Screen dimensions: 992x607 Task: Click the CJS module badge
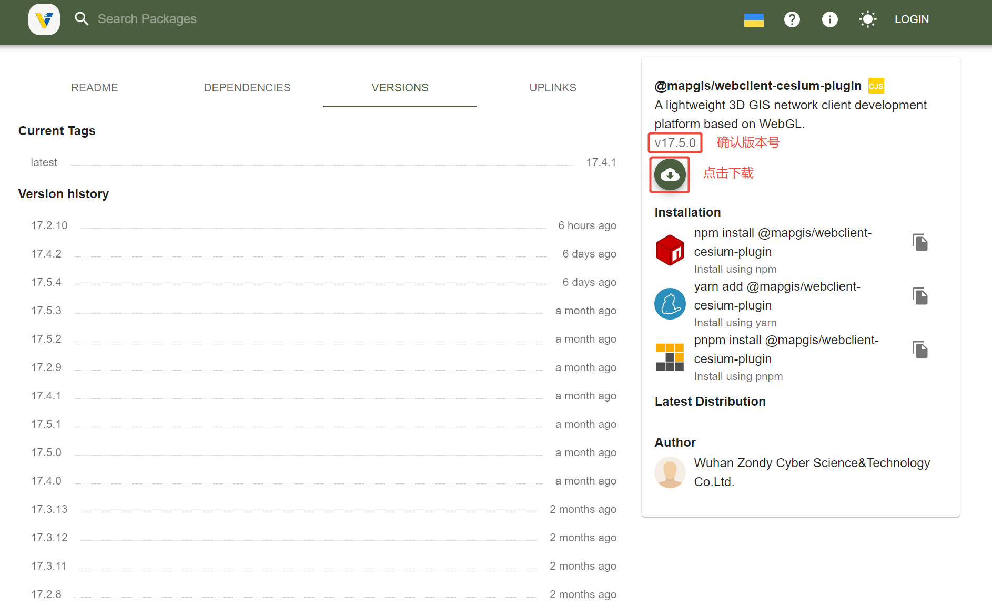coord(876,86)
